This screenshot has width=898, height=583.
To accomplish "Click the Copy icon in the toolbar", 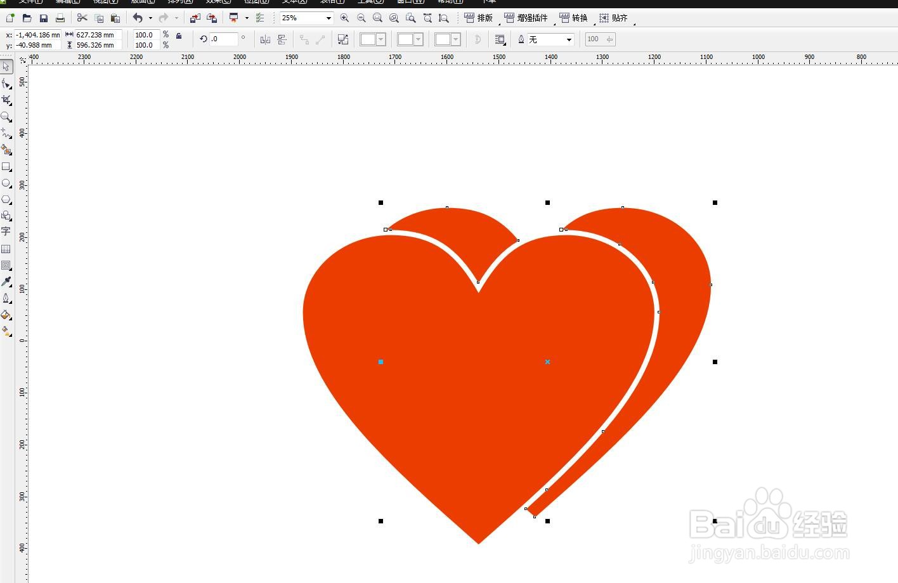I will coord(98,18).
